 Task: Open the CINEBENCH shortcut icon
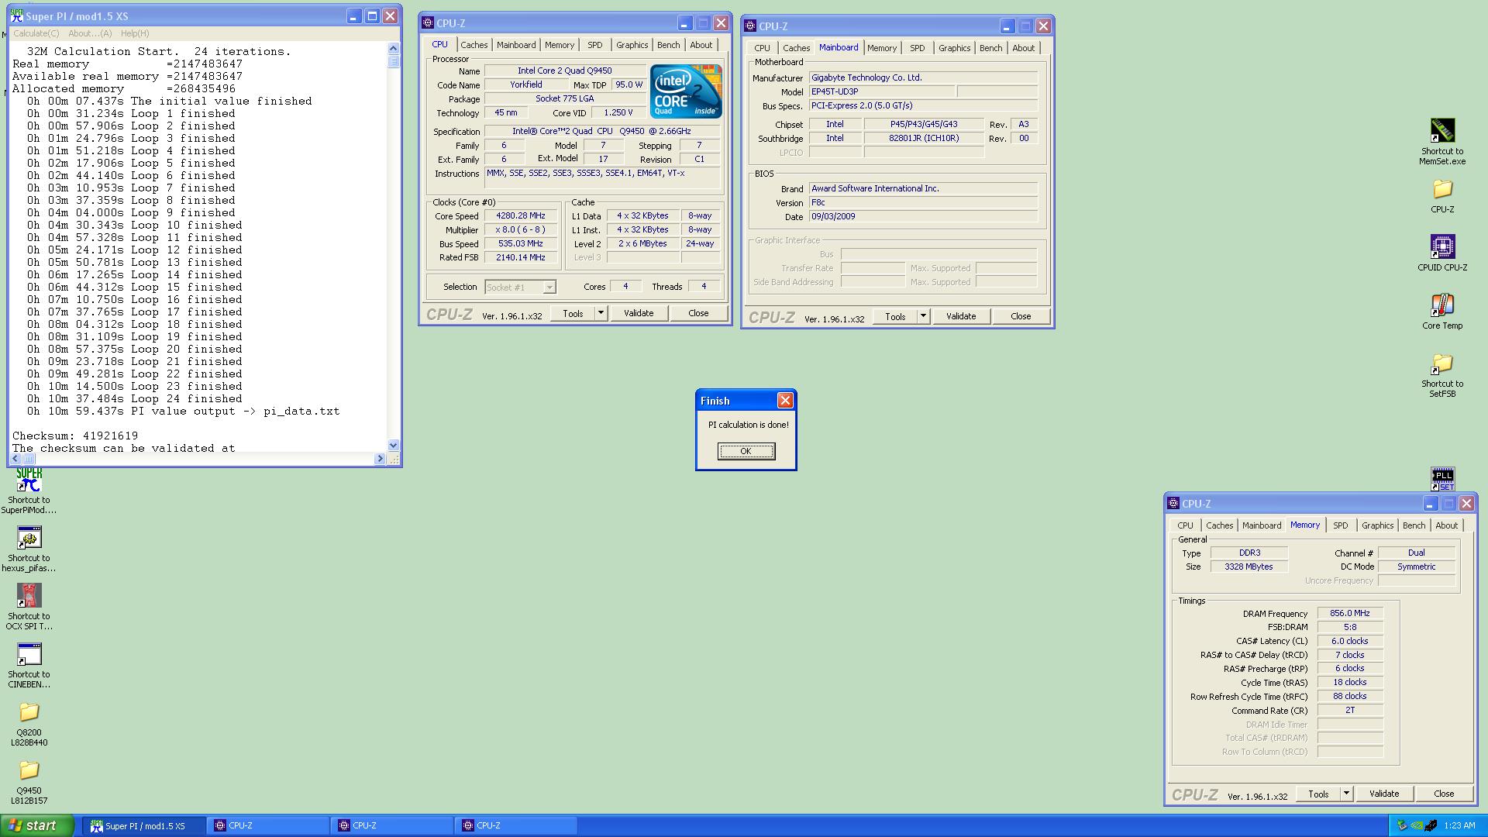[x=29, y=654]
